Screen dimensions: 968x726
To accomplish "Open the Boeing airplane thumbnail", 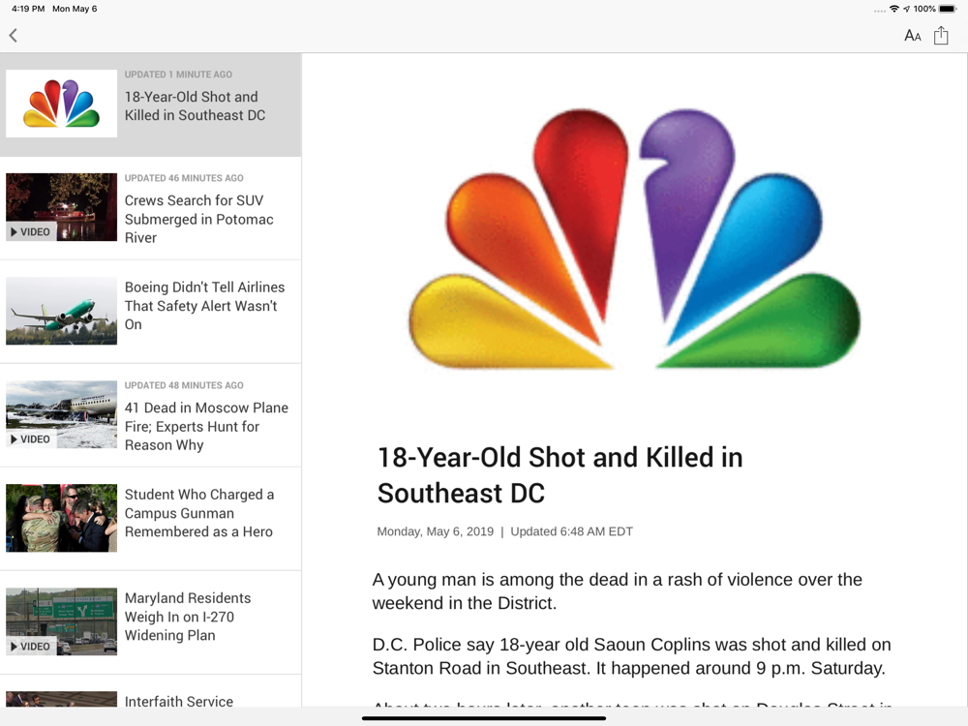I will (x=61, y=311).
